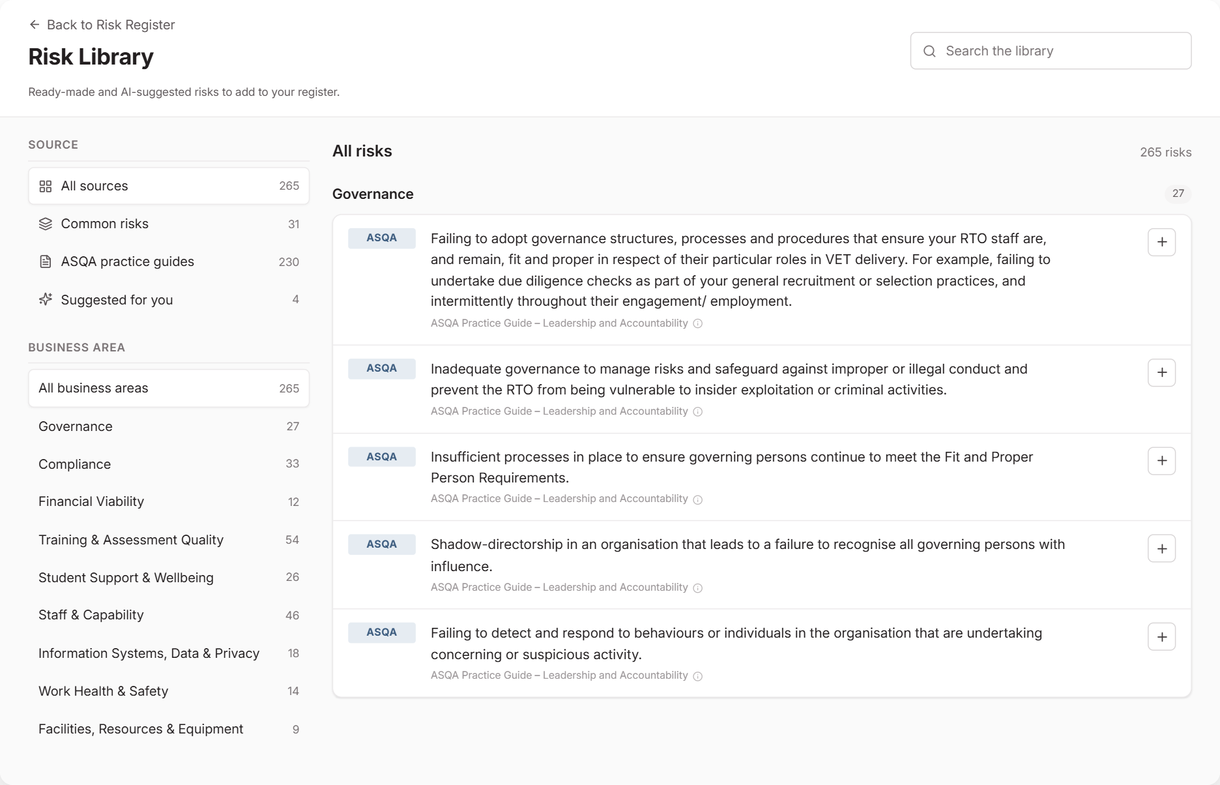Show Financial Viability risks
This screenshot has width=1220, height=785.
coord(169,501)
